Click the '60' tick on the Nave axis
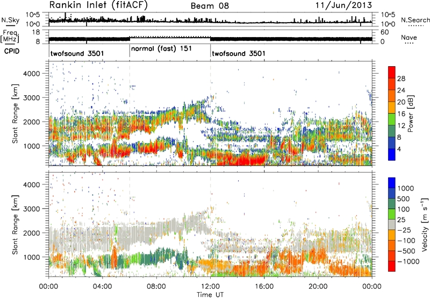Screen dimensions: 430x298 pos(384,32)
